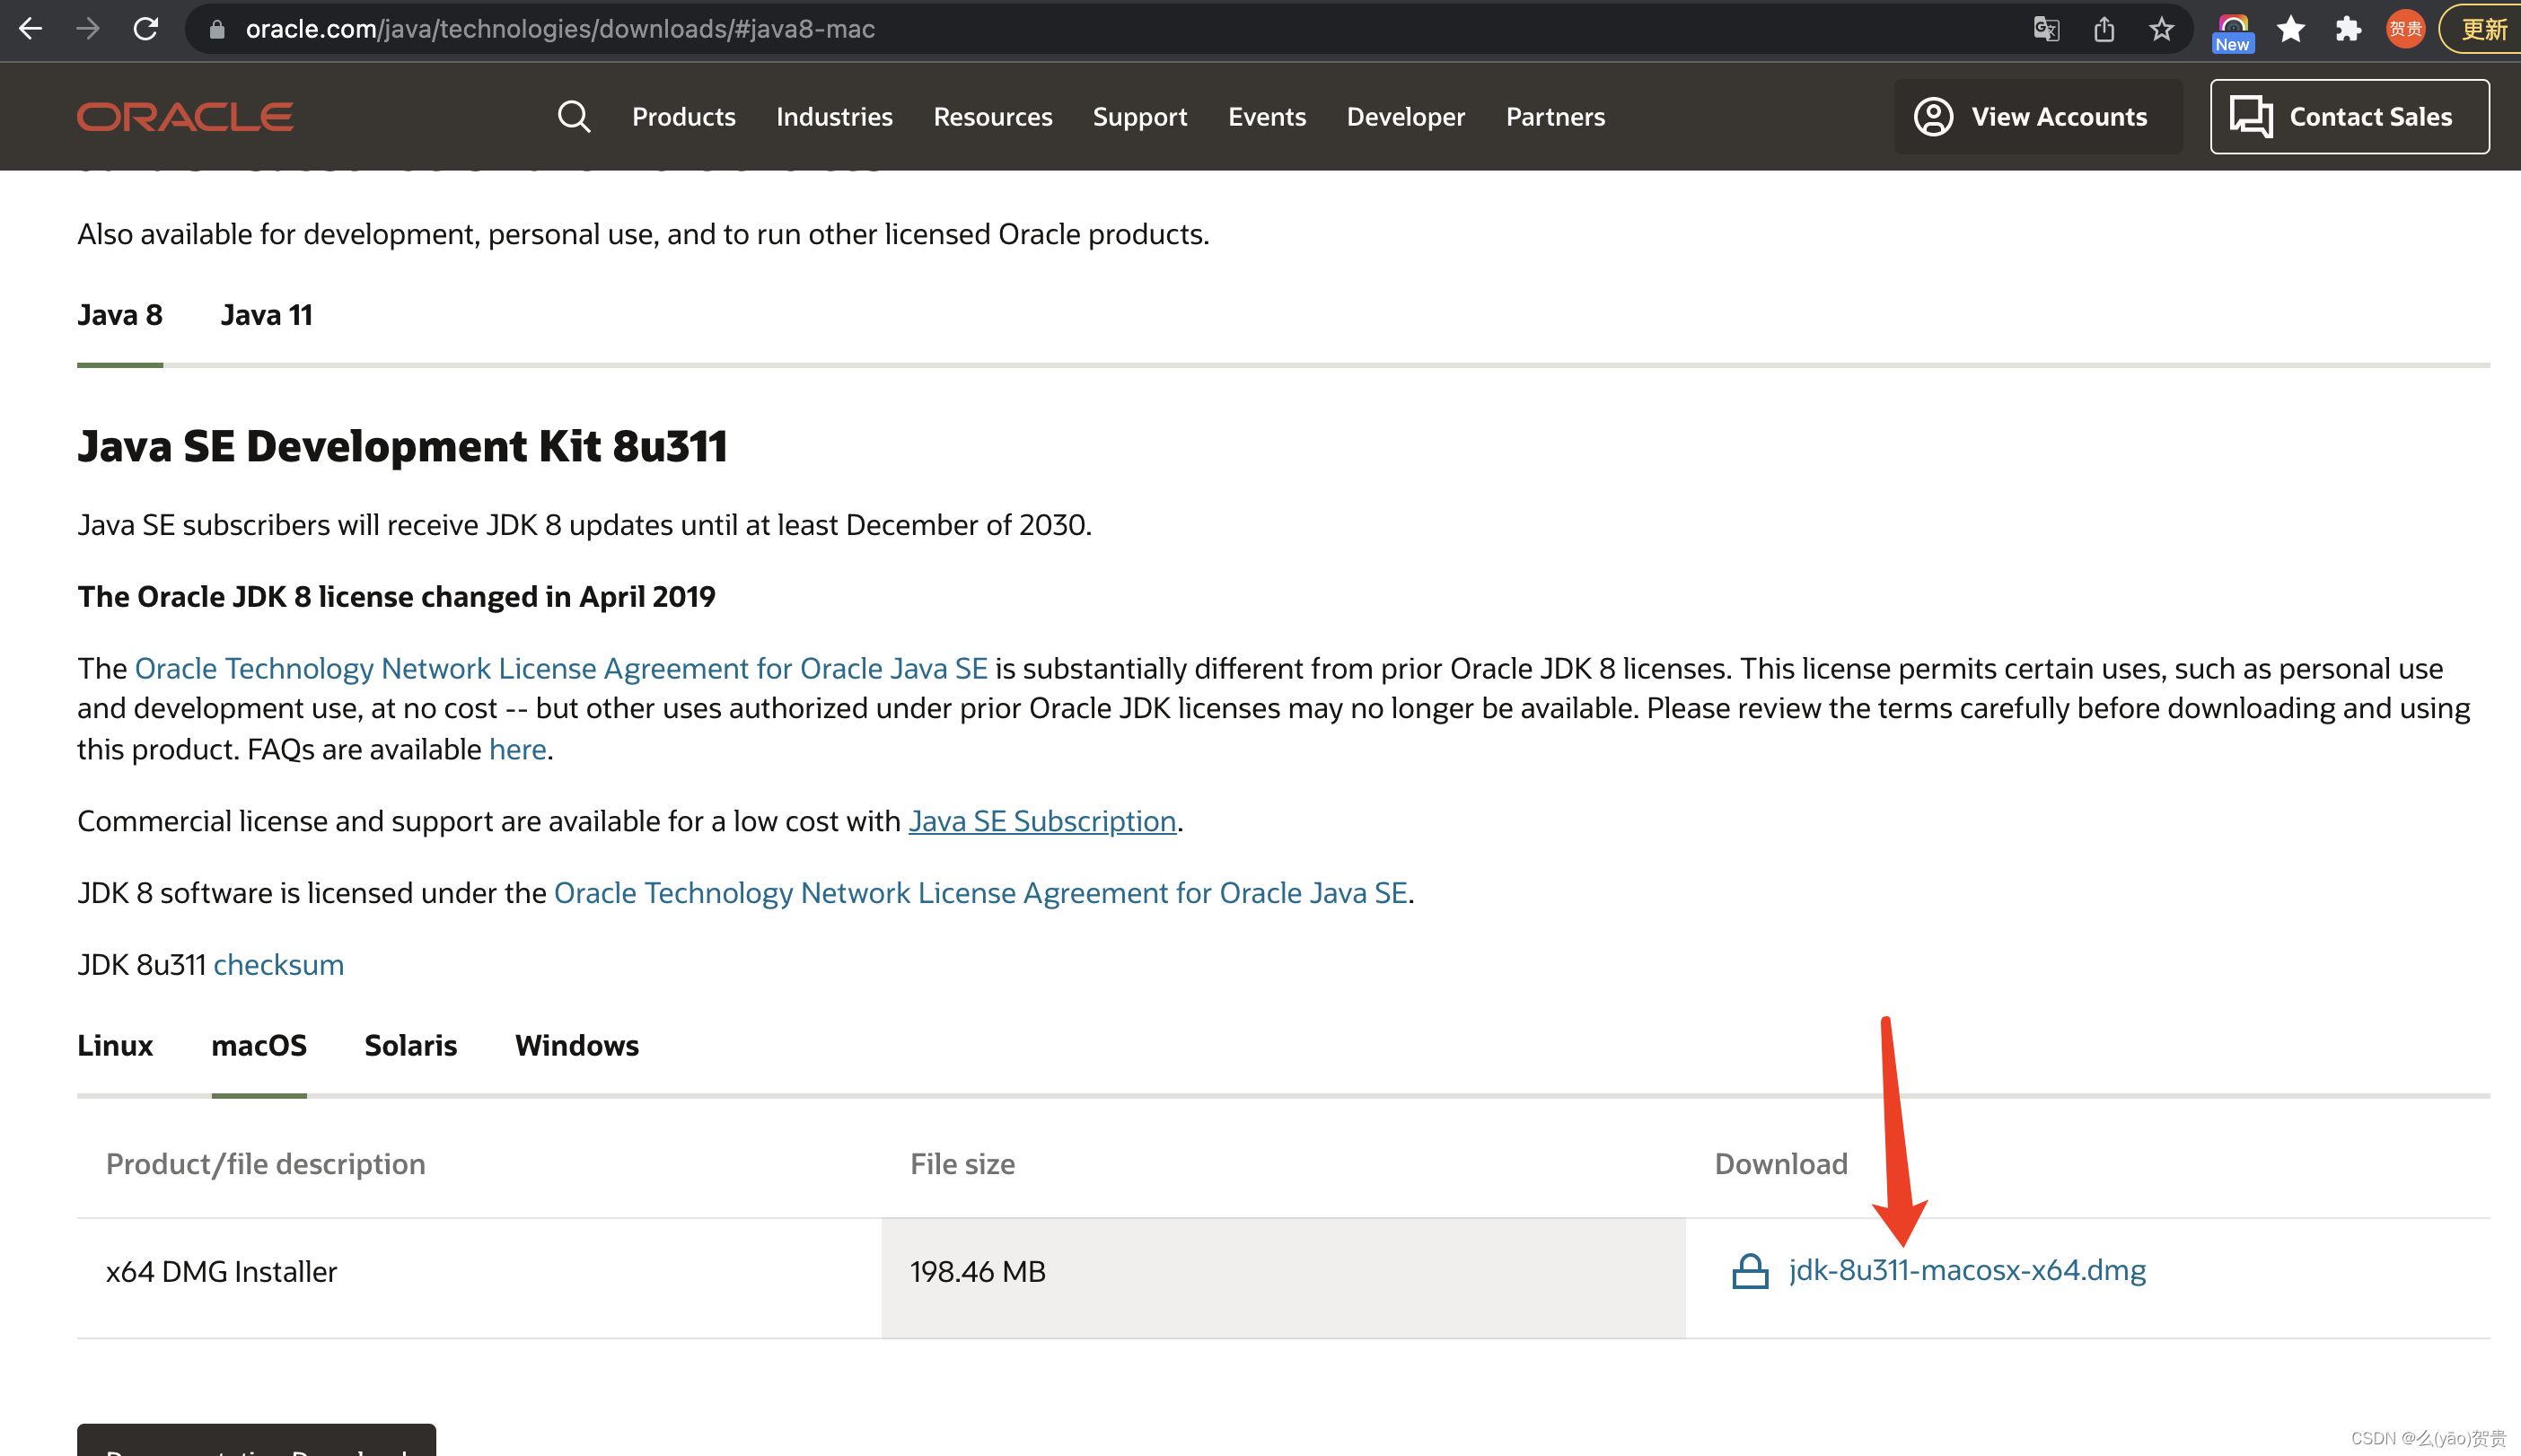Click the browser back navigation arrow
This screenshot has height=1456, width=2521.
tap(33, 30)
